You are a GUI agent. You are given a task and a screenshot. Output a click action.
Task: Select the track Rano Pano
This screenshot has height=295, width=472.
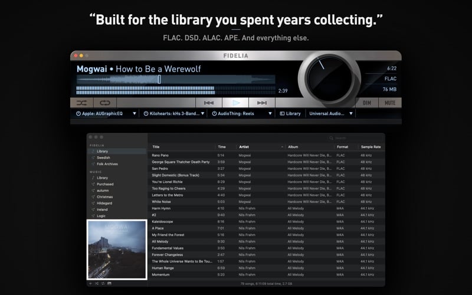point(267,155)
